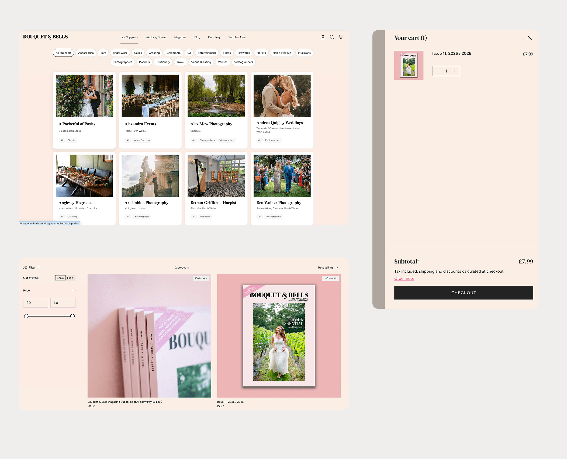Collapse filters with the left chevron
Screen dimensions: 567x459
39,267
